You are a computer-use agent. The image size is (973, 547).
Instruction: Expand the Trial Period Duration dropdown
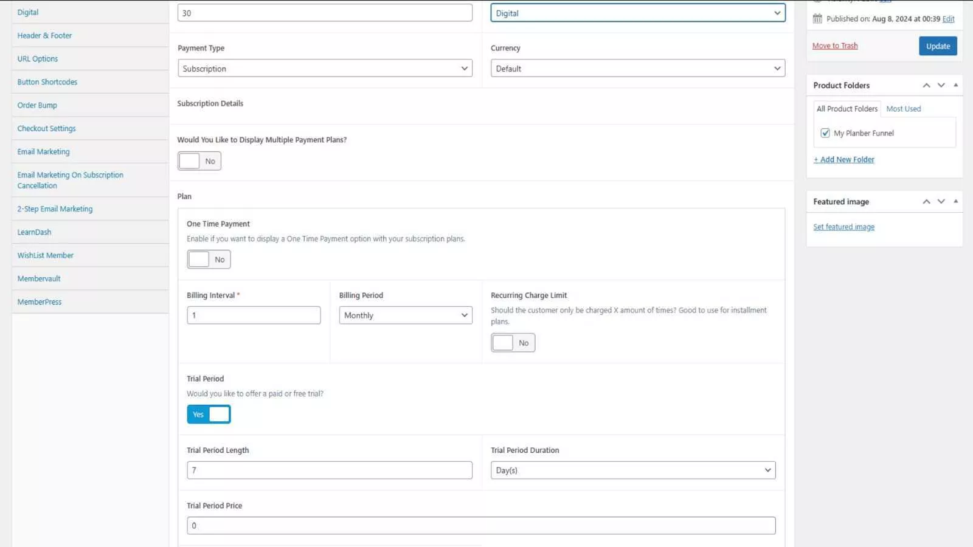click(x=632, y=470)
